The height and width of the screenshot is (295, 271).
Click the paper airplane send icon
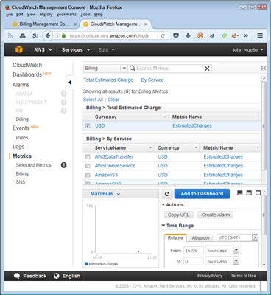click(212, 36)
